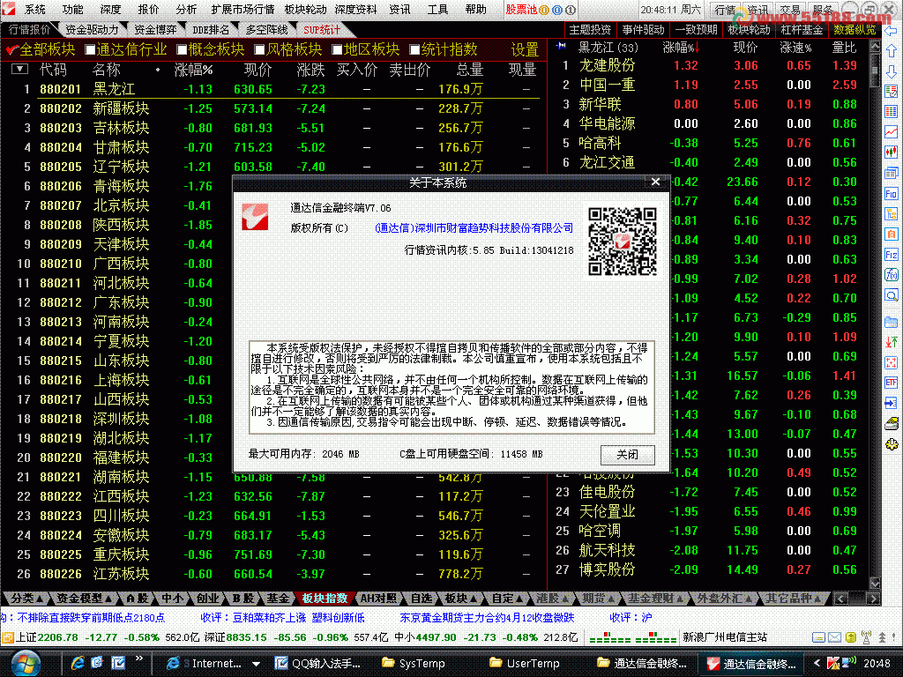Click the pin icon beside 黑龙江 (33)

point(562,46)
